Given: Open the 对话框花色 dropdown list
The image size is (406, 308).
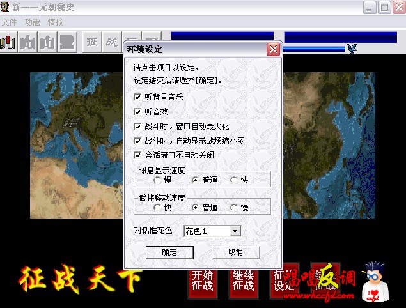Looking at the screenshot, I should coord(235,231).
